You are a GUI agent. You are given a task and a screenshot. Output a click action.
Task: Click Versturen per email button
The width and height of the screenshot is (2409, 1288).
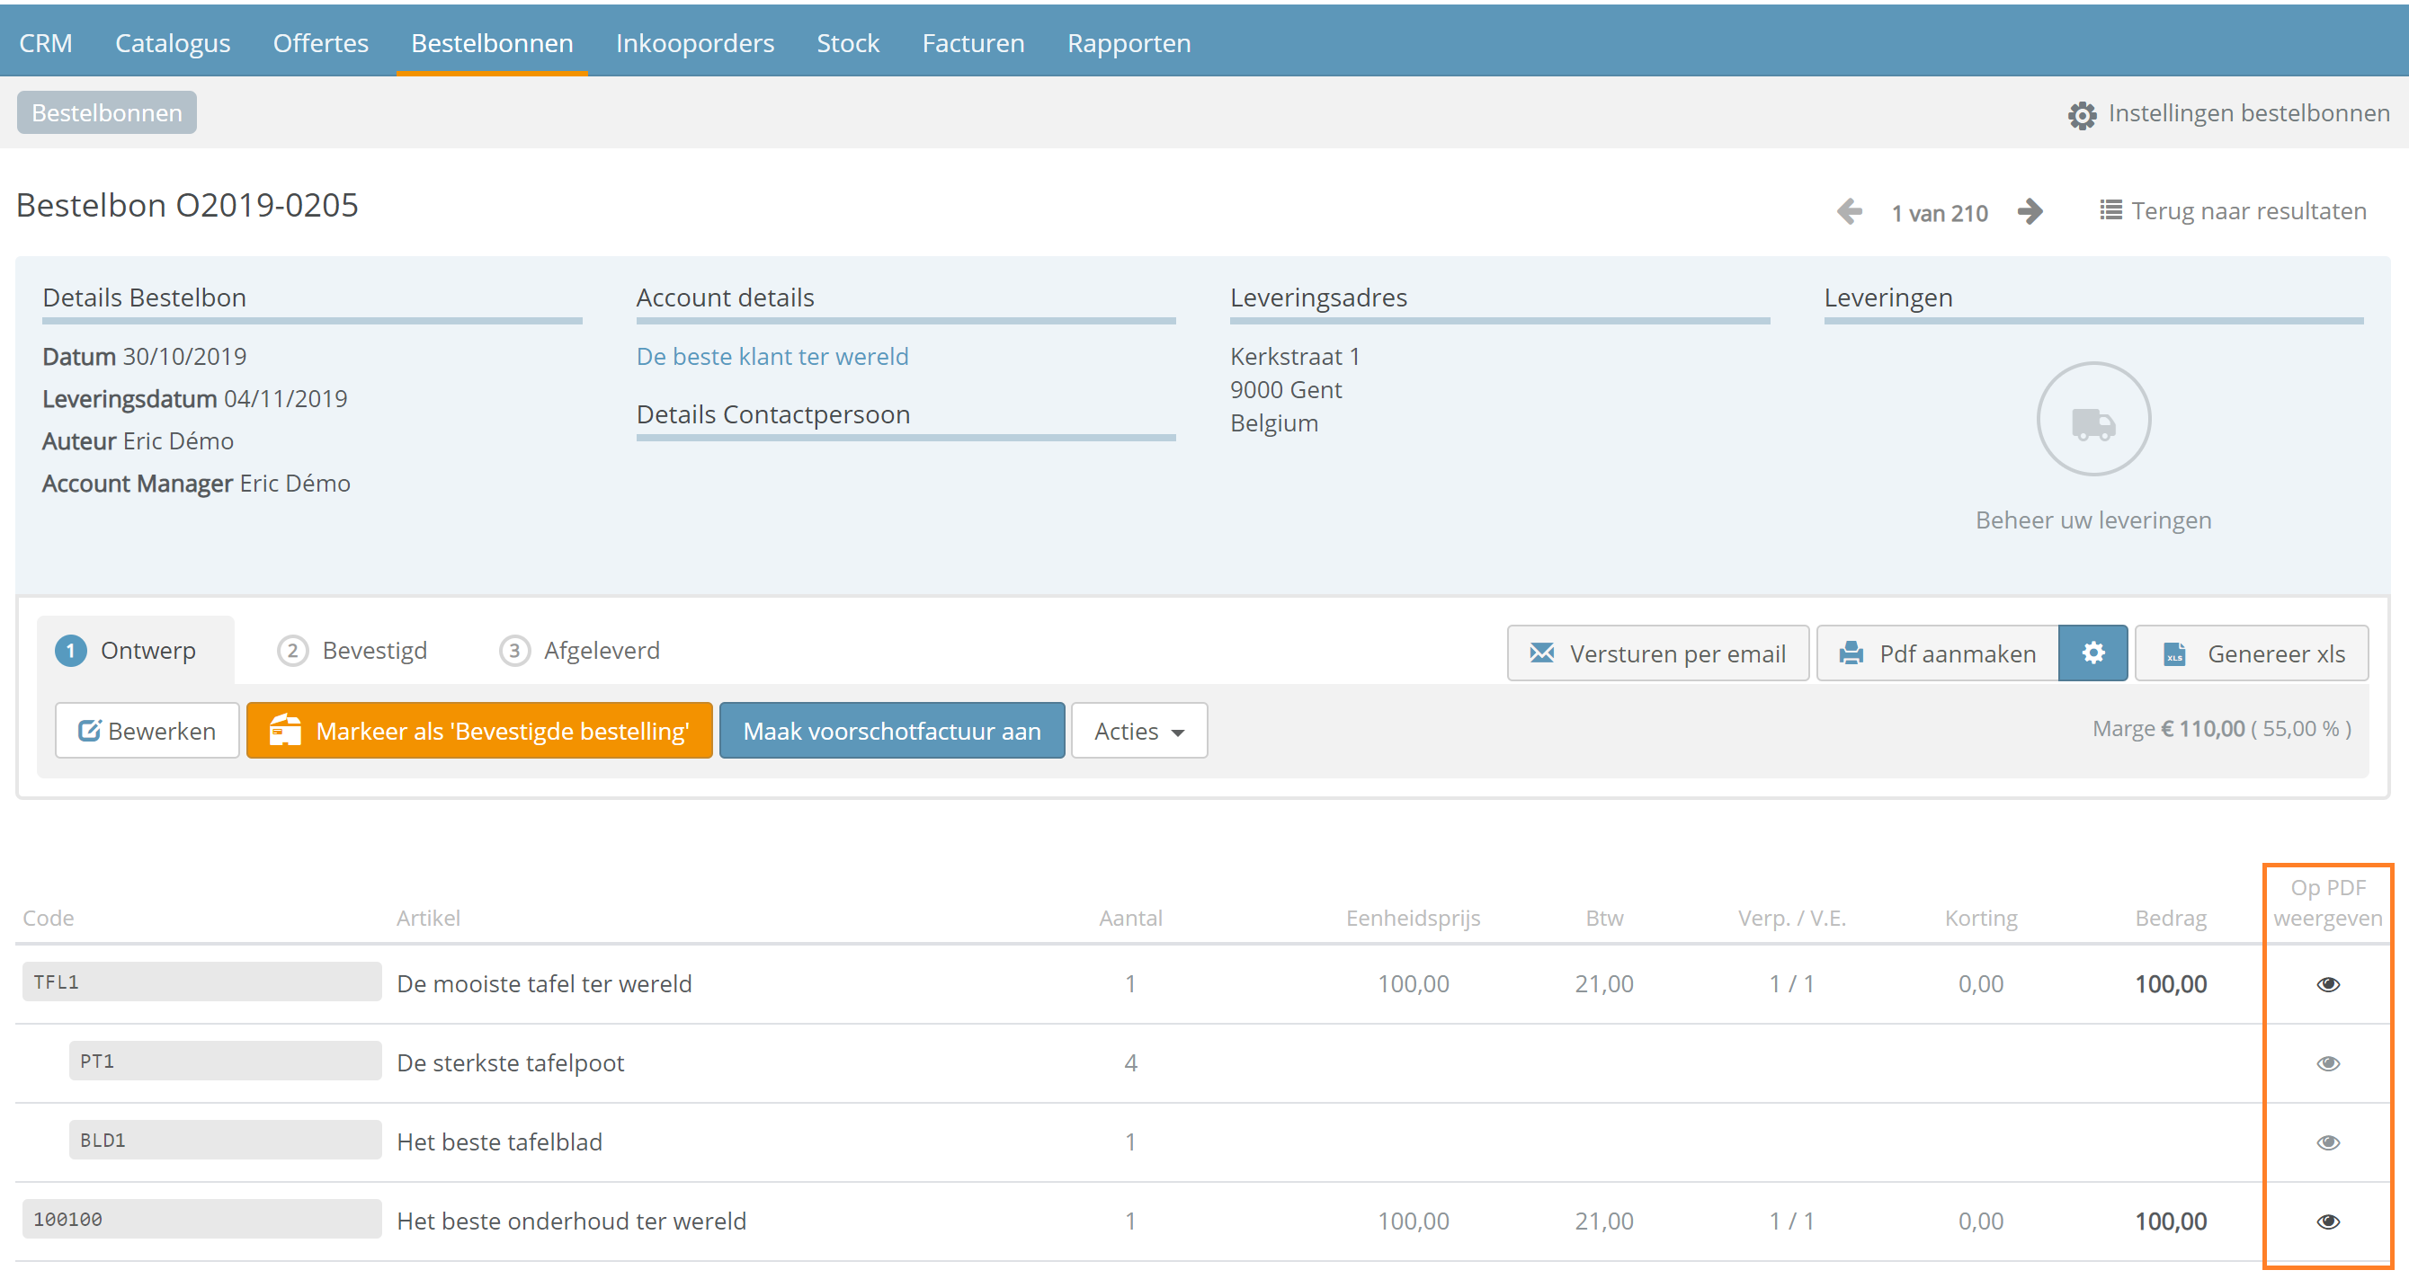(1657, 653)
